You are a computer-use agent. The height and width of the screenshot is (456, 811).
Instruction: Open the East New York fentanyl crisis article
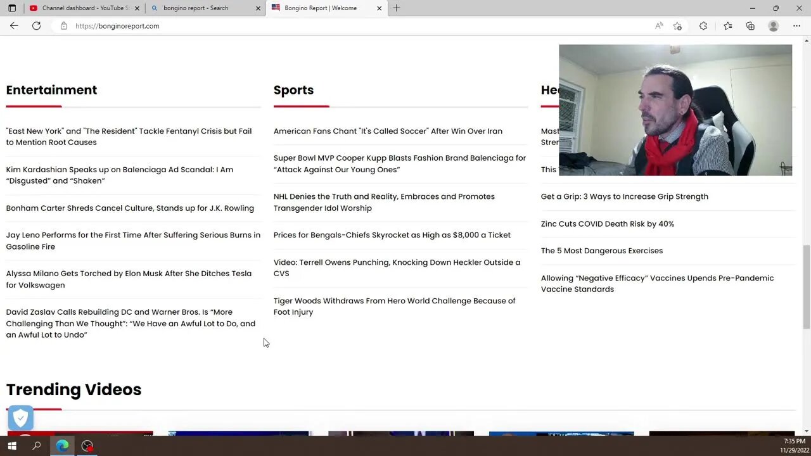click(x=129, y=137)
